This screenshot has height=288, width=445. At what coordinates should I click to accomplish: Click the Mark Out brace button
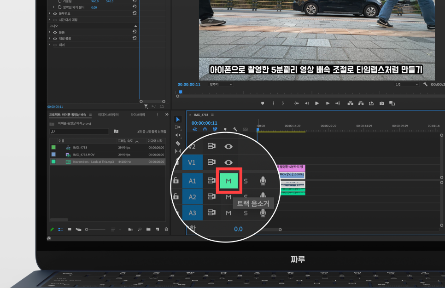coord(283,104)
